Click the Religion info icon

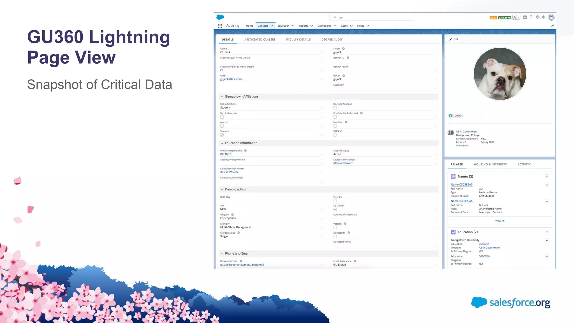(232, 215)
